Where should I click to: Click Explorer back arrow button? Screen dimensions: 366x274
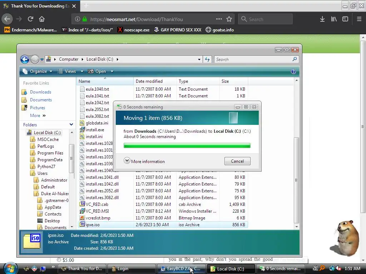[x=25, y=60]
